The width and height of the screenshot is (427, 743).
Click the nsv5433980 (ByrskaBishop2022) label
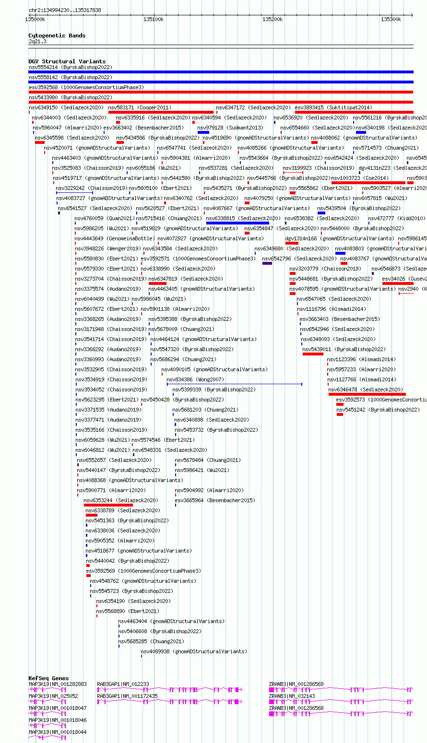coord(71,98)
